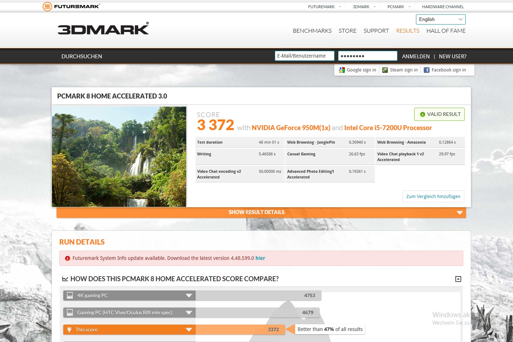Image resolution: width=513 pixels, height=342 pixels.
Task: Click the Casual Gaming label
Action: coord(301,154)
